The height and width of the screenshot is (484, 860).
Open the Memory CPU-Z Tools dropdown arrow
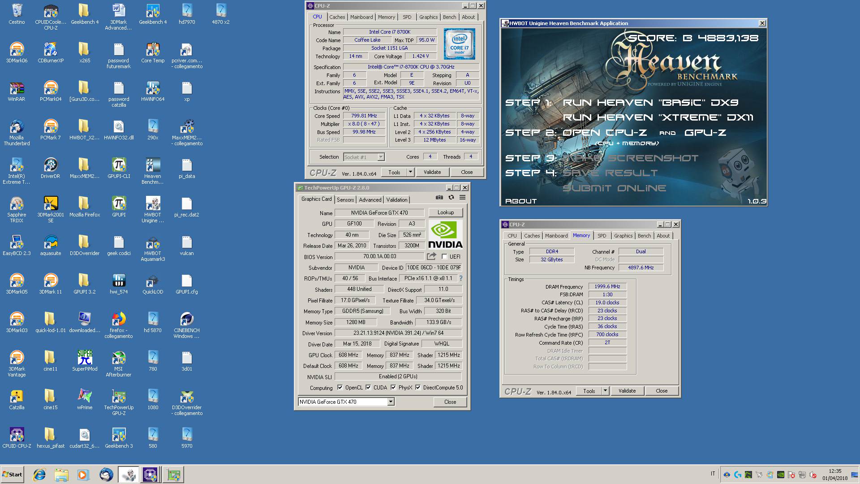(x=605, y=391)
